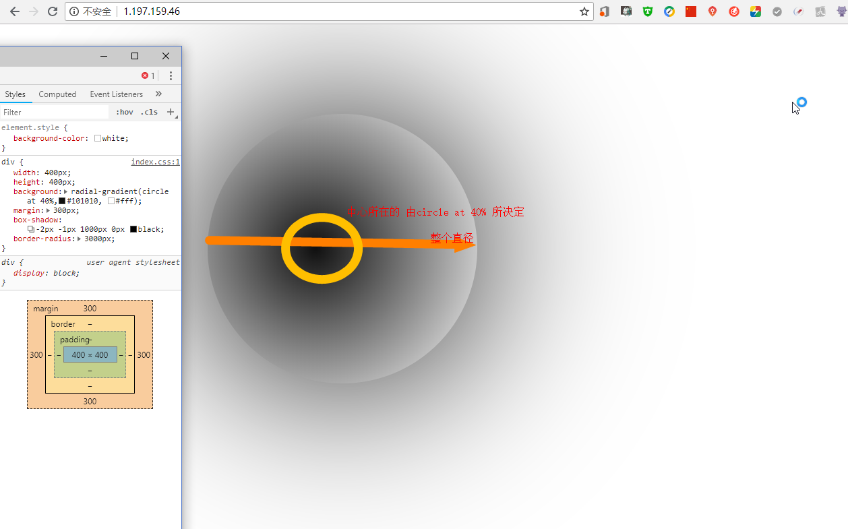Click the padding label in box model
Screen dimensions: 848x529
pyautogui.click(x=75, y=340)
